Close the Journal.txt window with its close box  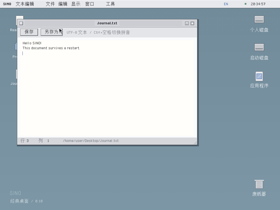21,23
